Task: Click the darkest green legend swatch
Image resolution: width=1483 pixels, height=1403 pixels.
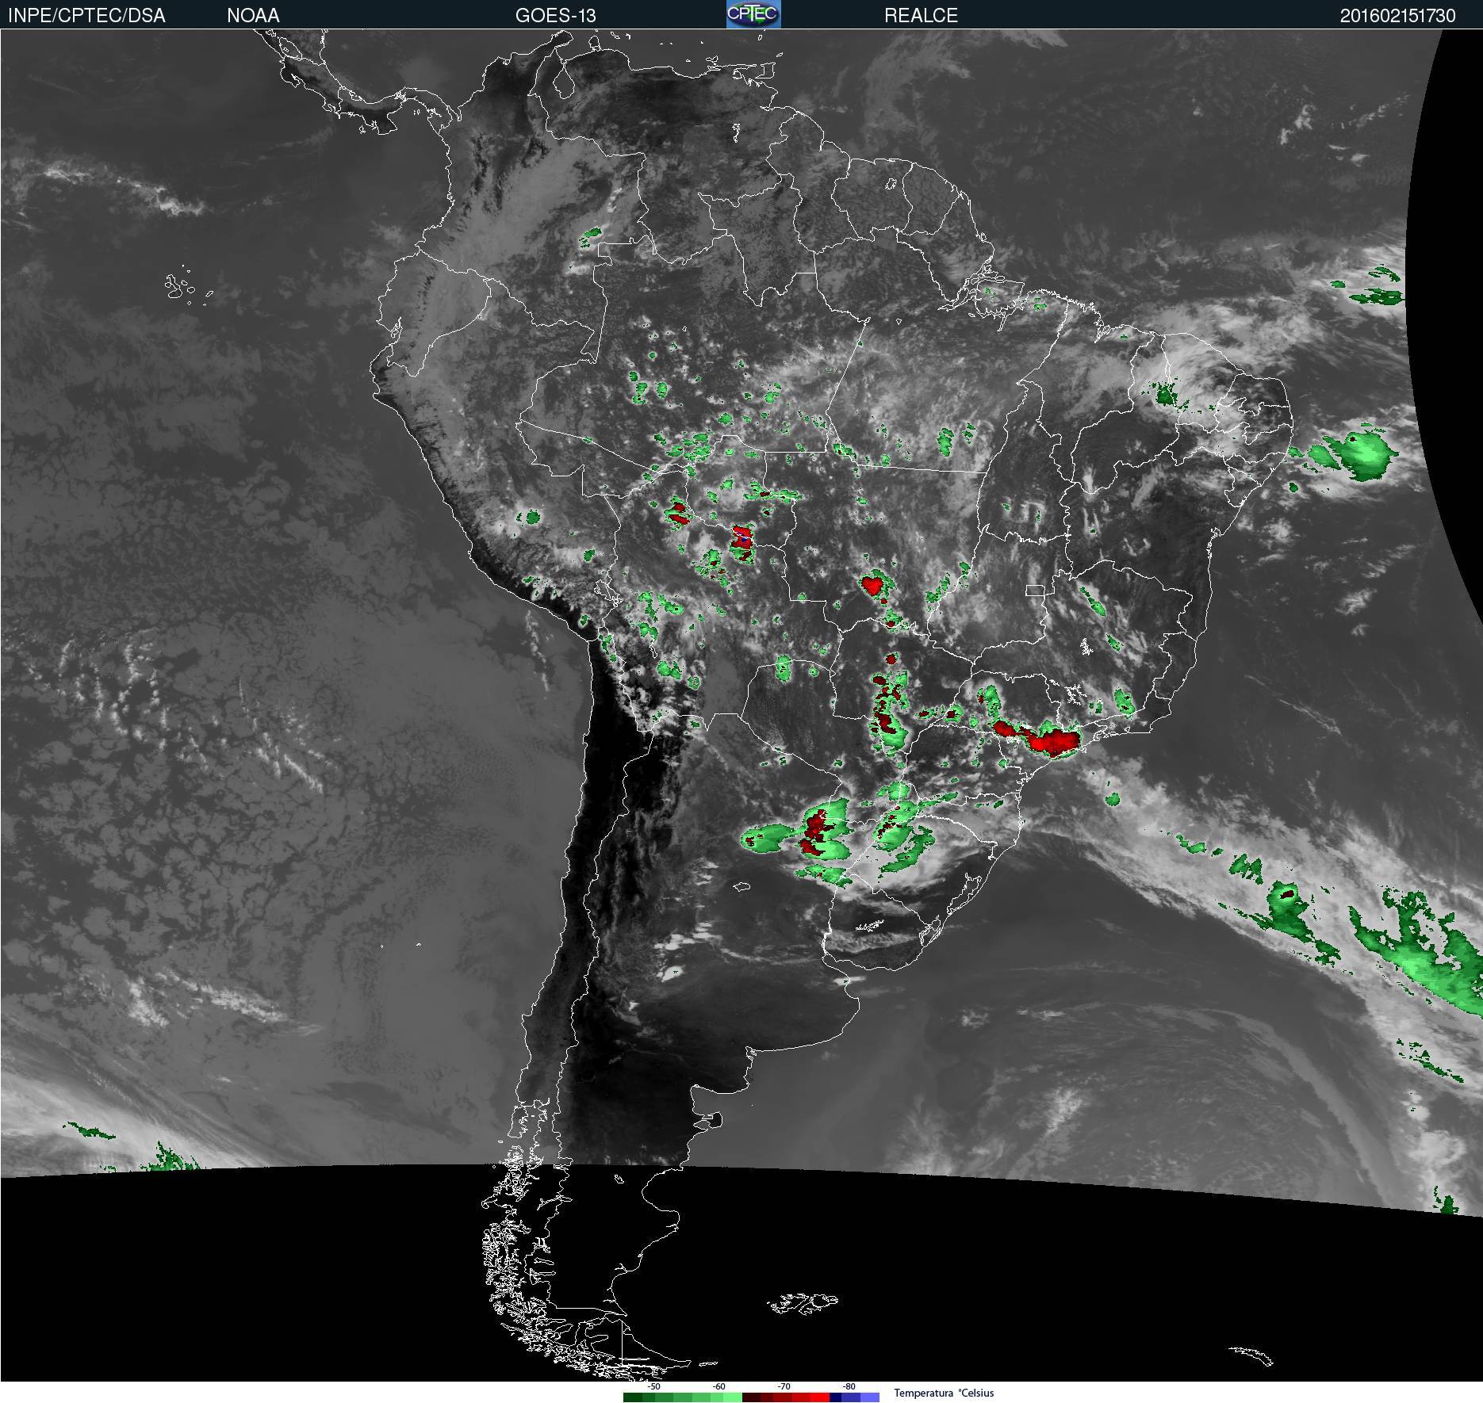Action: [633, 1397]
